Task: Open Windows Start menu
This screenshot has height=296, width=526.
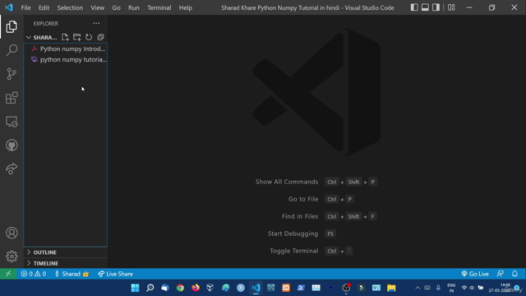Action: pyautogui.click(x=135, y=288)
